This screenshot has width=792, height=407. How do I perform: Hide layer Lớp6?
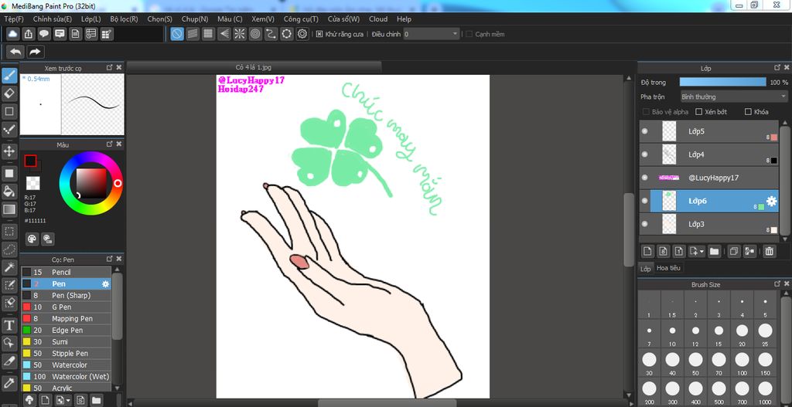(x=644, y=201)
